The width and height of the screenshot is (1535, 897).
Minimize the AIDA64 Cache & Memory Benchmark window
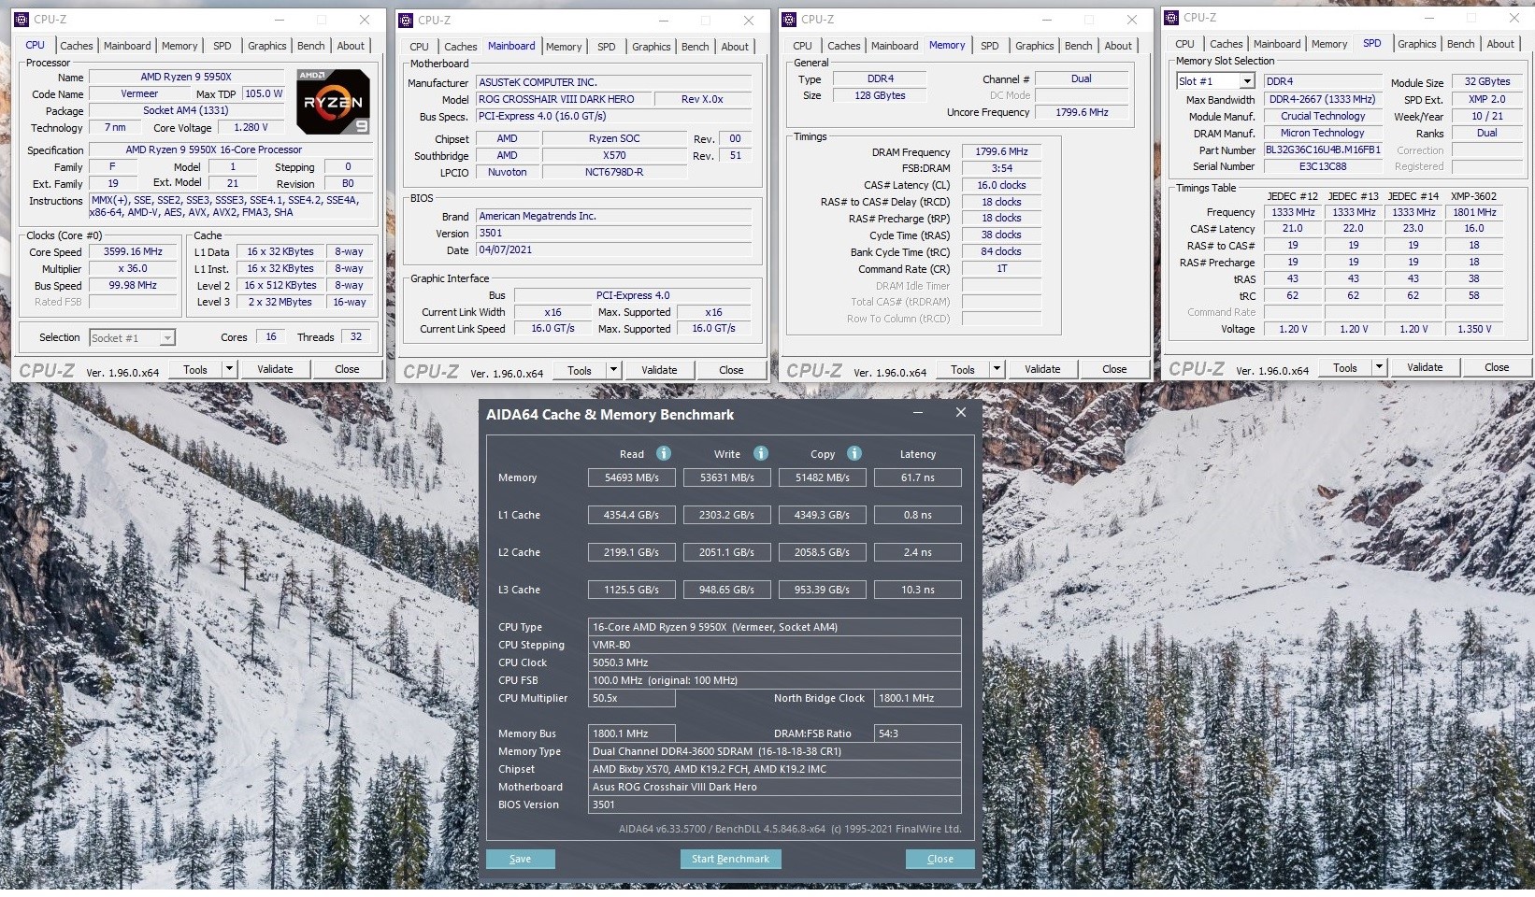(918, 413)
